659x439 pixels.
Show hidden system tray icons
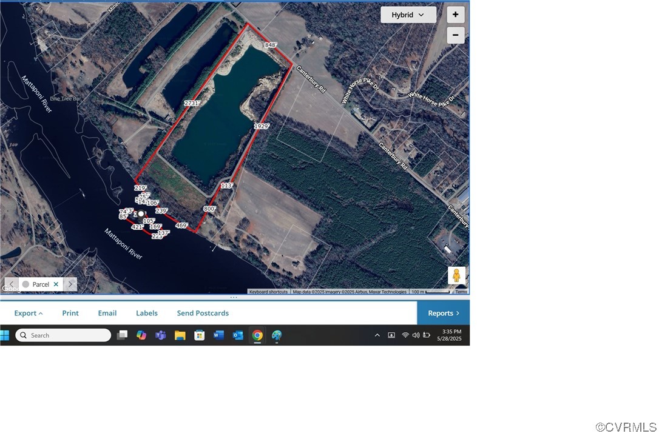coord(377,335)
